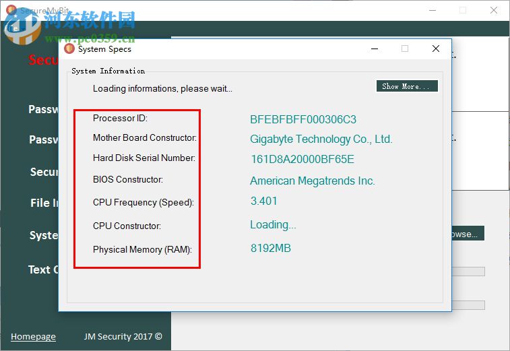Click the Loading informations, please wait text
Viewport: 510px width, 351px height.
pyautogui.click(x=162, y=88)
